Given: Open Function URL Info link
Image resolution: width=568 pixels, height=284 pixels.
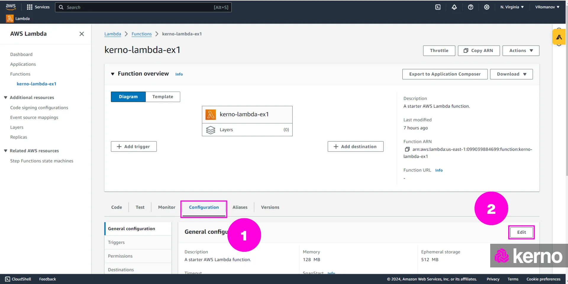Looking at the screenshot, I should (x=439, y=170).
